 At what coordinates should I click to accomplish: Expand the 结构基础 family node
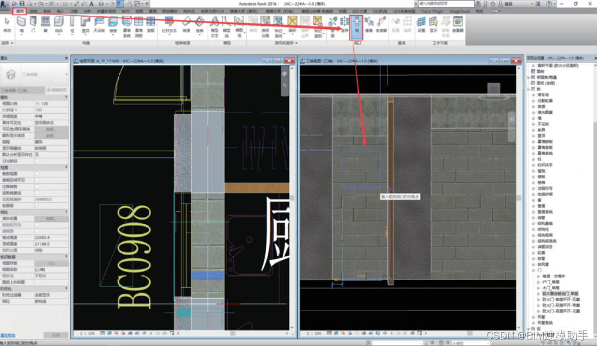(x=533, y=223)
